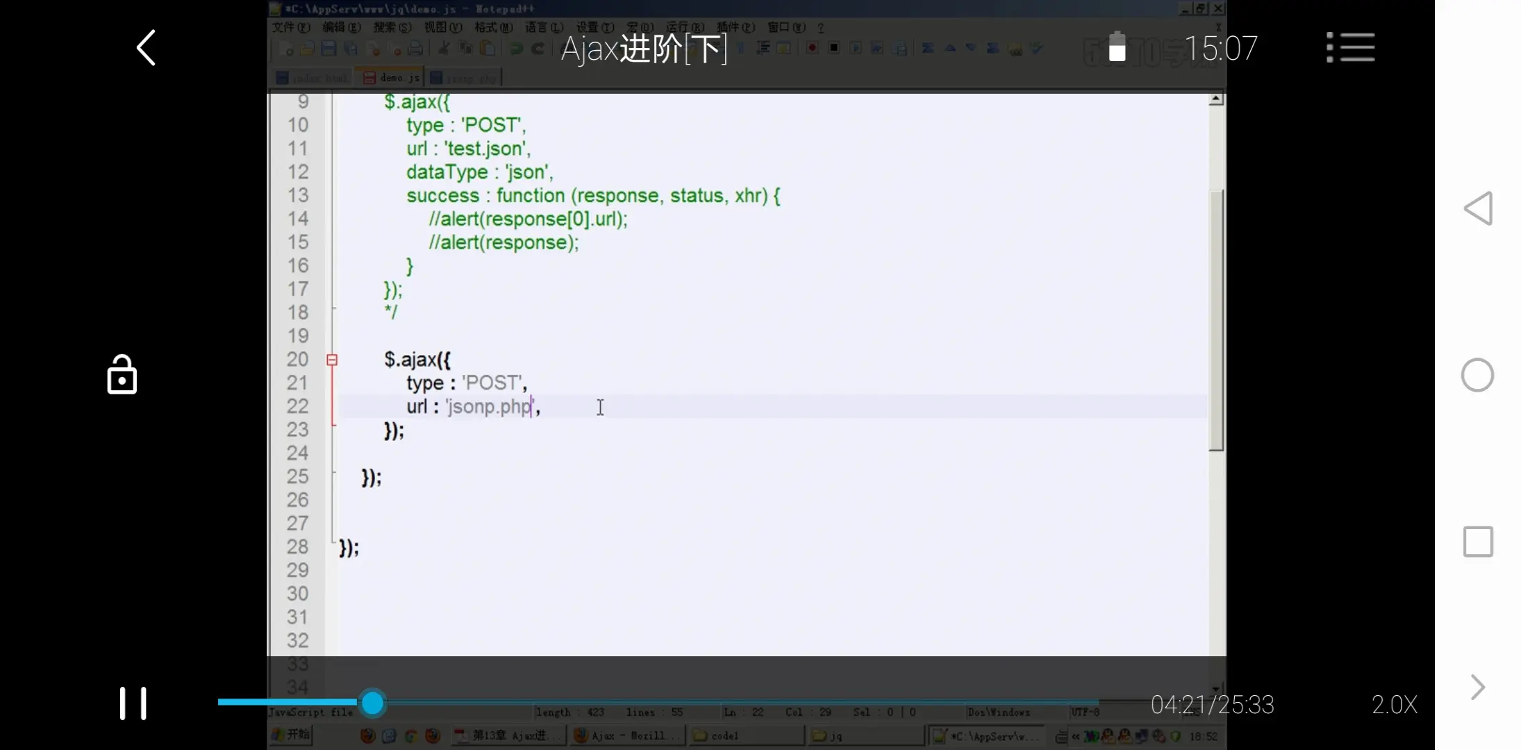Click the video progress slider knob
The width and height of the screenshot is (1521, 750).
point(373,703)
